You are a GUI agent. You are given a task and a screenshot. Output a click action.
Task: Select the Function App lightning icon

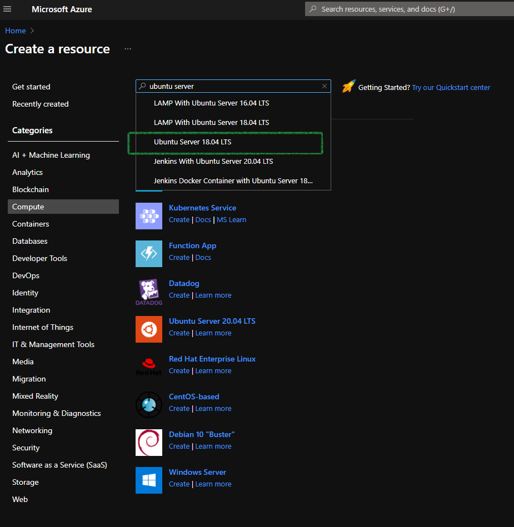click(148, 254)
